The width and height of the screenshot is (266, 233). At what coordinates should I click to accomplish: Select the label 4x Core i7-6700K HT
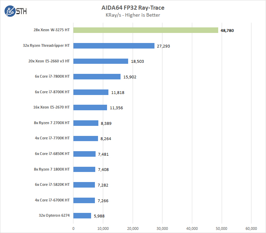[x=52, y=200]
